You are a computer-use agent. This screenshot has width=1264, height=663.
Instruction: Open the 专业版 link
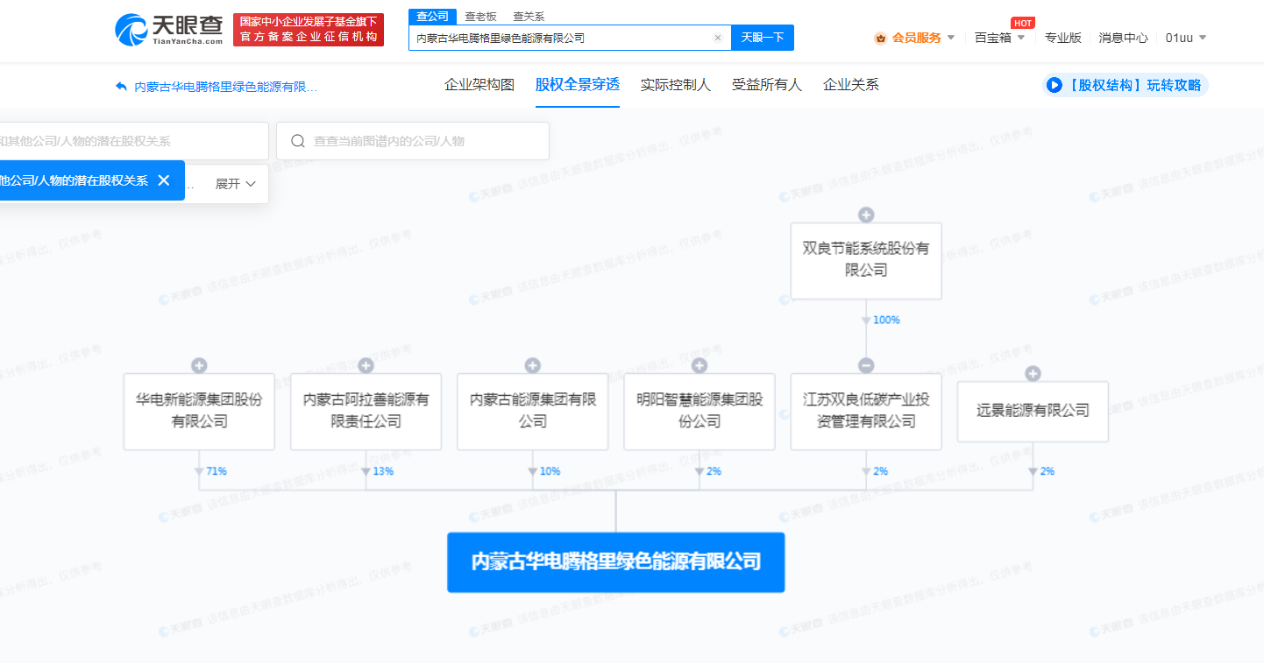(1063, 38)
